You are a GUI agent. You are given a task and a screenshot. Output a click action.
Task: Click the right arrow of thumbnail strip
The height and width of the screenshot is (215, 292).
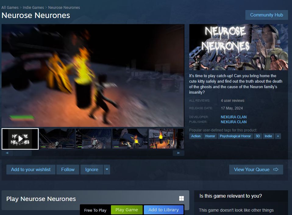point(179,153)
